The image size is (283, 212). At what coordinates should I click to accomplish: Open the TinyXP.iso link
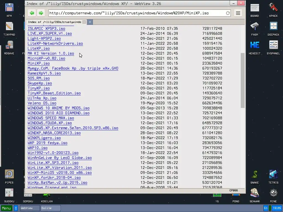pos(39,88)
